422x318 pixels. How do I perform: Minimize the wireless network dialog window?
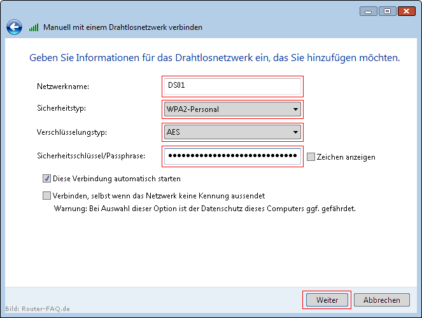point(368,11)
